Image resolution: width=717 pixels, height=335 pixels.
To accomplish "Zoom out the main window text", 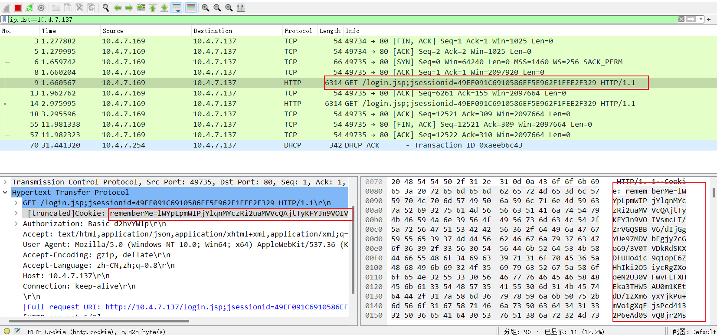I will click(217, 8).
